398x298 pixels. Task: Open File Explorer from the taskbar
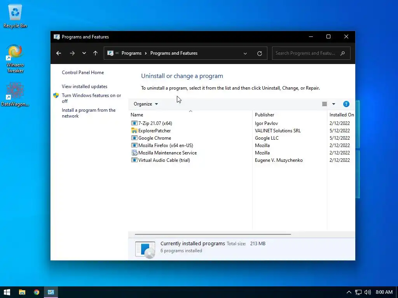pyautogui.click(x=22, y=292)
